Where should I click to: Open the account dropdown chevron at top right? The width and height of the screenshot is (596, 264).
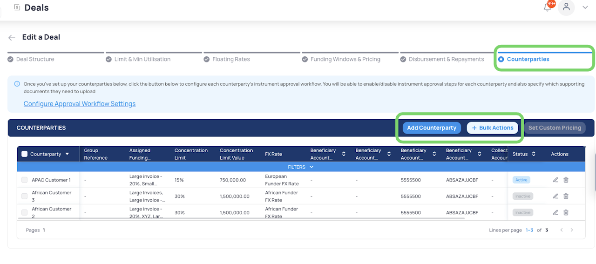pyautogui.click(x=585, y=7)
